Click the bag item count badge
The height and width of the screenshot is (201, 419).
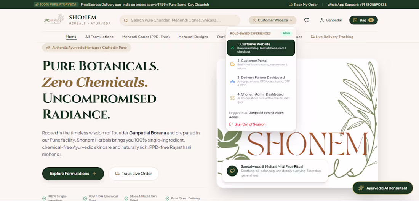371,20
